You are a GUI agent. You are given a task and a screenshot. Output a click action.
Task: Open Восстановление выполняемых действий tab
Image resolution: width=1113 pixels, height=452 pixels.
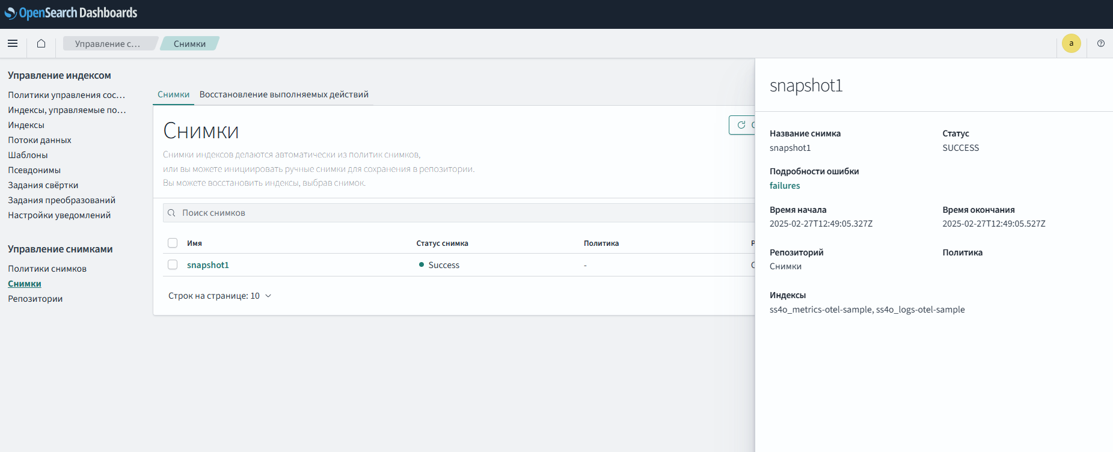pyautogui.click(x=284, y=94)
